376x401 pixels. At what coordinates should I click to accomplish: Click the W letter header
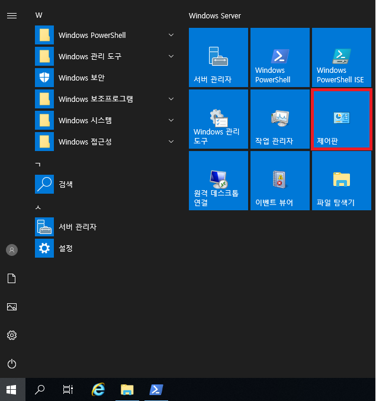coord(39,15)
